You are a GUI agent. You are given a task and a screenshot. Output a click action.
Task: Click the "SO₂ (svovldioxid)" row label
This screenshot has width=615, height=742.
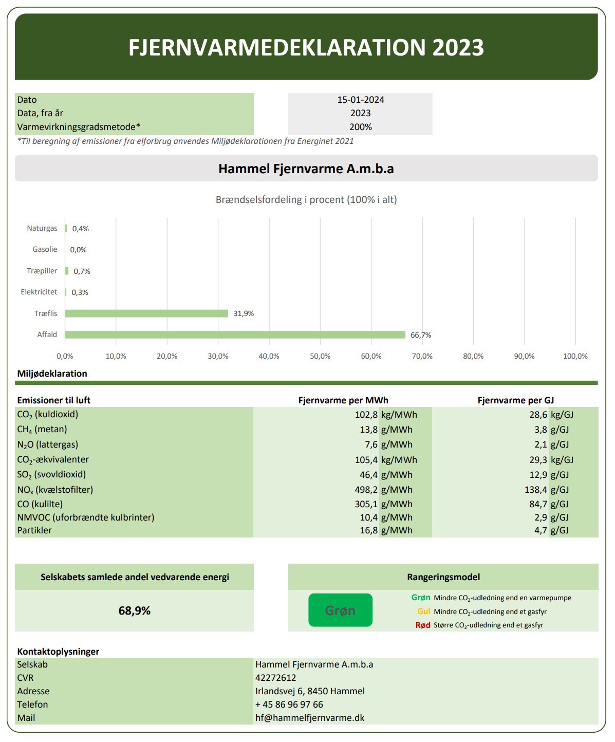click(51, 475)
